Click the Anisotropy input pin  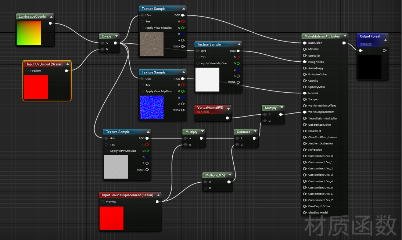305,68
